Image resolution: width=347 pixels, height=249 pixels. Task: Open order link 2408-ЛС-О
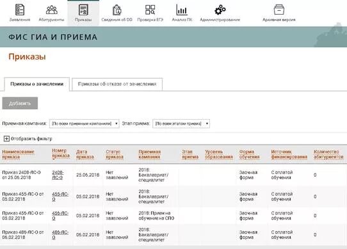click(58, 175)
